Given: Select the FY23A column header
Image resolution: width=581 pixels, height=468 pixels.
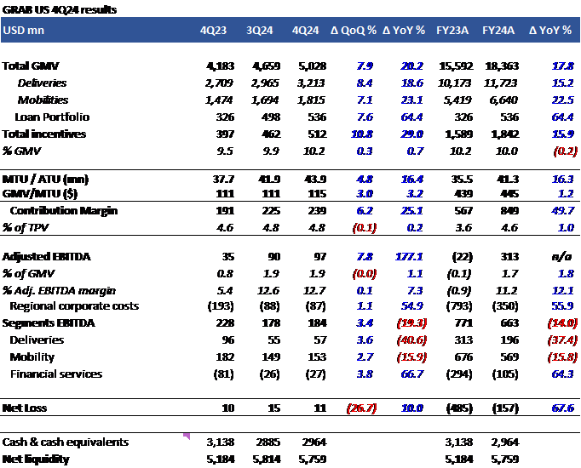Looking at the screenshot, I should click(451, 30).
